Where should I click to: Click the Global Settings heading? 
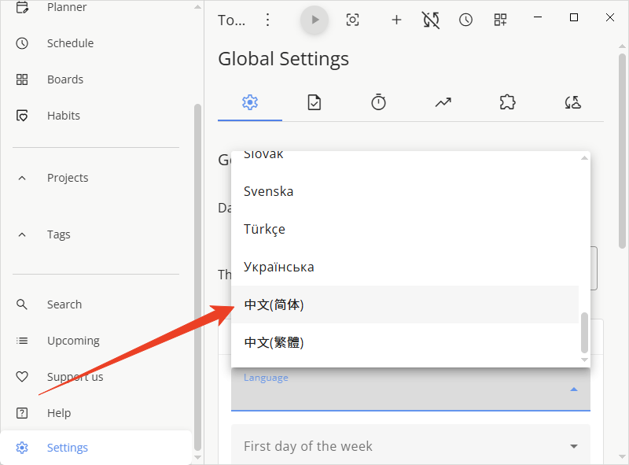coord(283,59)
